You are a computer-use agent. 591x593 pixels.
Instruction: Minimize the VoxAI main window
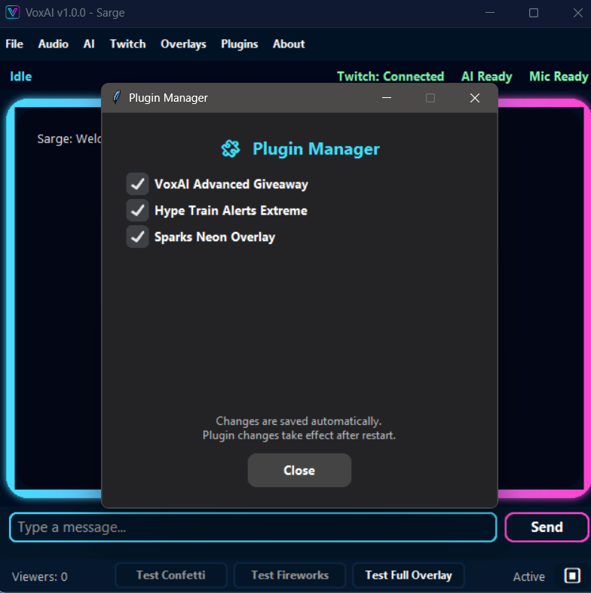pyautogui.click(x=489, y=13)
